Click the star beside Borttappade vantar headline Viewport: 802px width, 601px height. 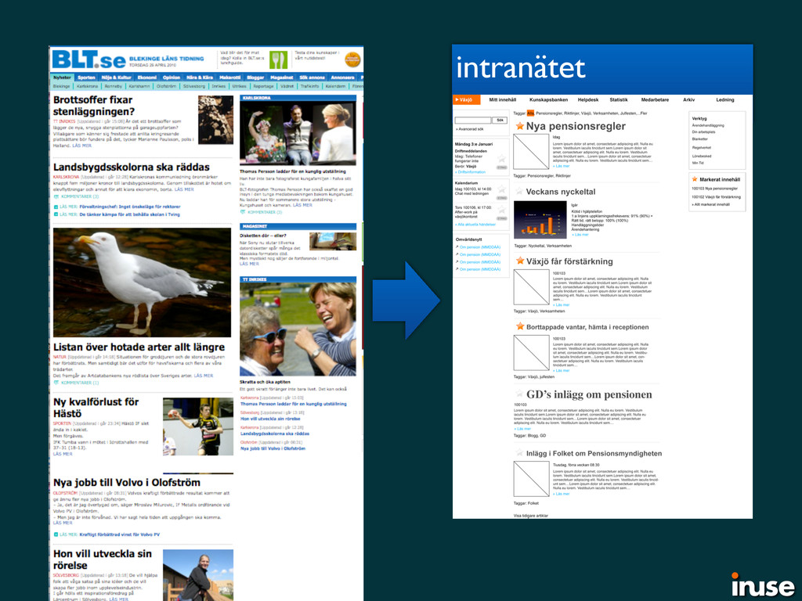(x=520, y=326)
